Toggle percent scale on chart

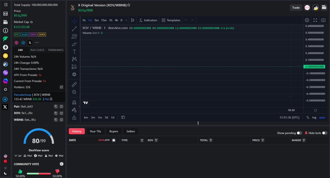[308, 117]
